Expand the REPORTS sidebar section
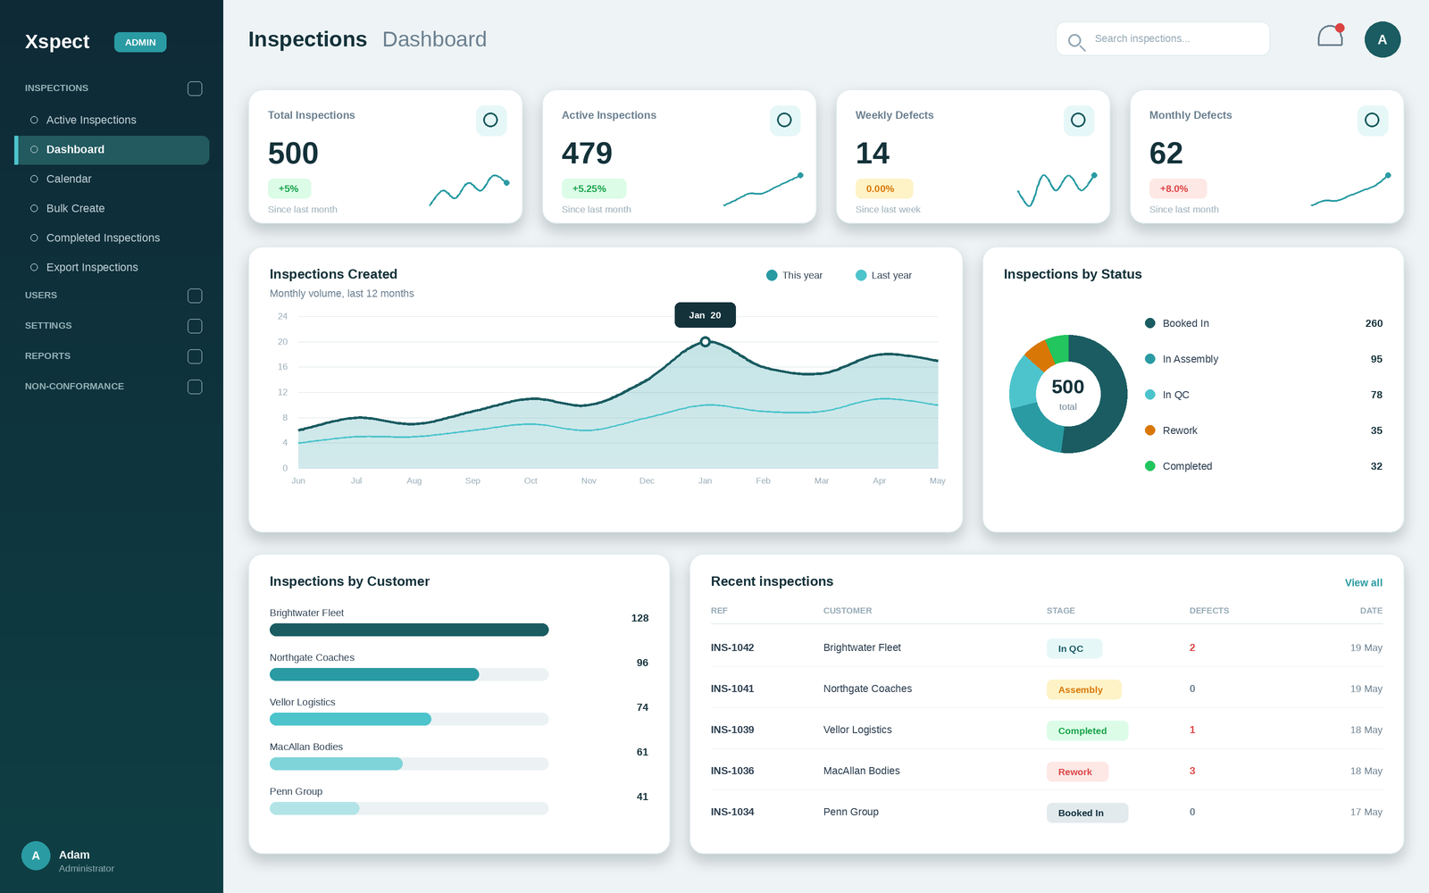The image size is (1429, 893). (195, 356)
